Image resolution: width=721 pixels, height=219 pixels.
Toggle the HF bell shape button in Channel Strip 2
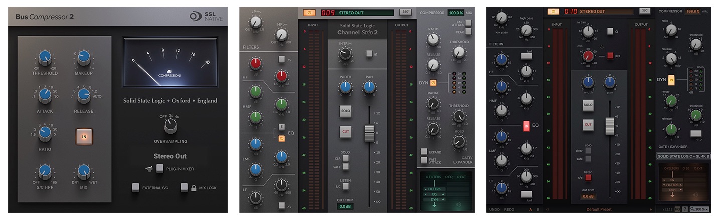coord(282,60)
